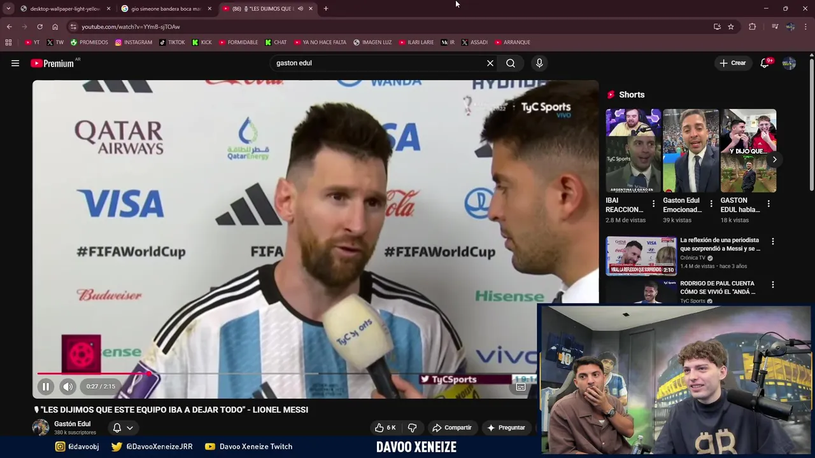815x458 pixels.
Task: Open the site information icon
Action: [x=73, y=27]
